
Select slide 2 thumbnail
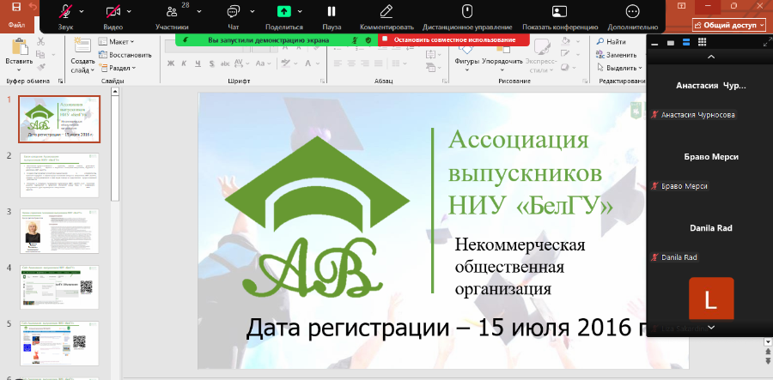[59, 175]
